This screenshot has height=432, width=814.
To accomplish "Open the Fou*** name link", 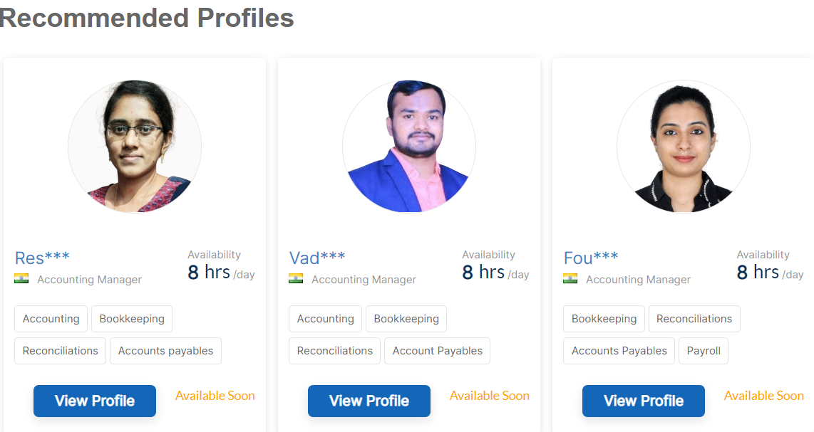I will pos(591,258).
